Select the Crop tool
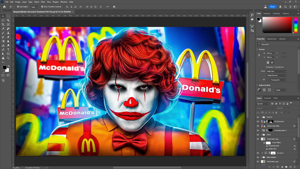 [3, 25]
